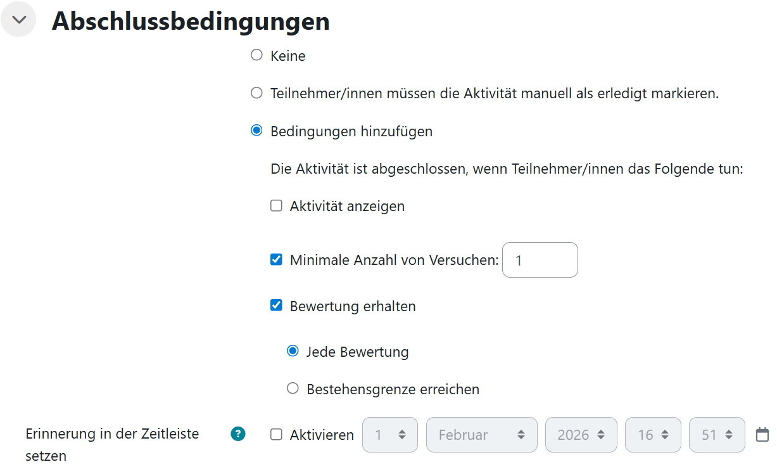Select the Bedingungen hinzufügen option
The height and width of the screenshot is (469, 777).
tap(256, 131)
